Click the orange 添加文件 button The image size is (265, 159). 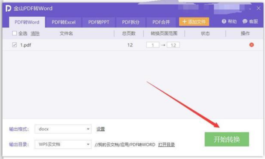tap(194, 22)
